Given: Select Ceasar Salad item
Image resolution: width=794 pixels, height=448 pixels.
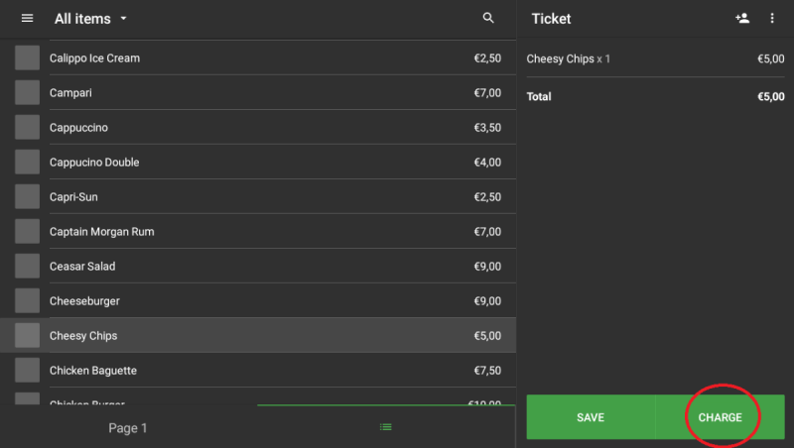Looking at the screenshot, I should [258, 267].
